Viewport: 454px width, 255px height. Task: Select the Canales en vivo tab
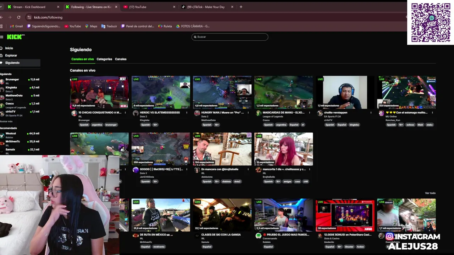83,59
